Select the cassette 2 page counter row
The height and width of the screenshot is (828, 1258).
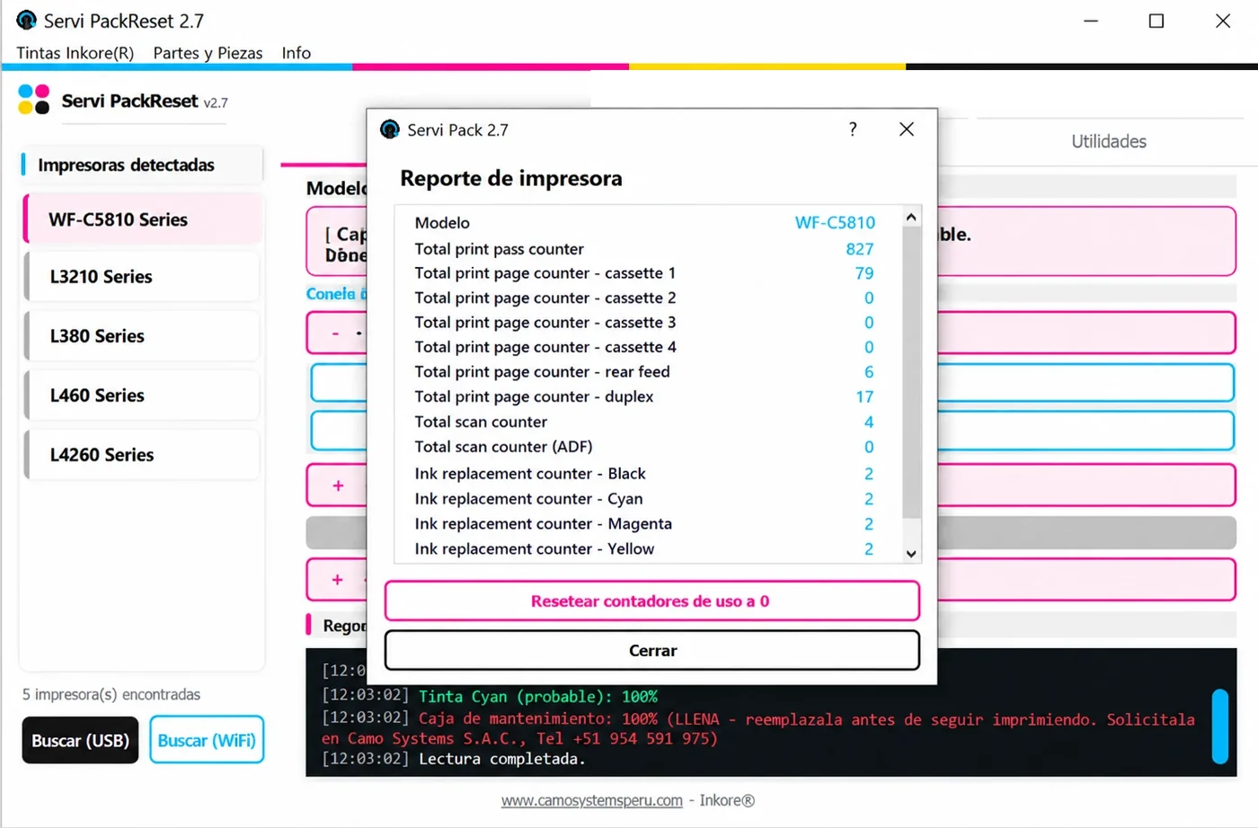pos(649,298)
